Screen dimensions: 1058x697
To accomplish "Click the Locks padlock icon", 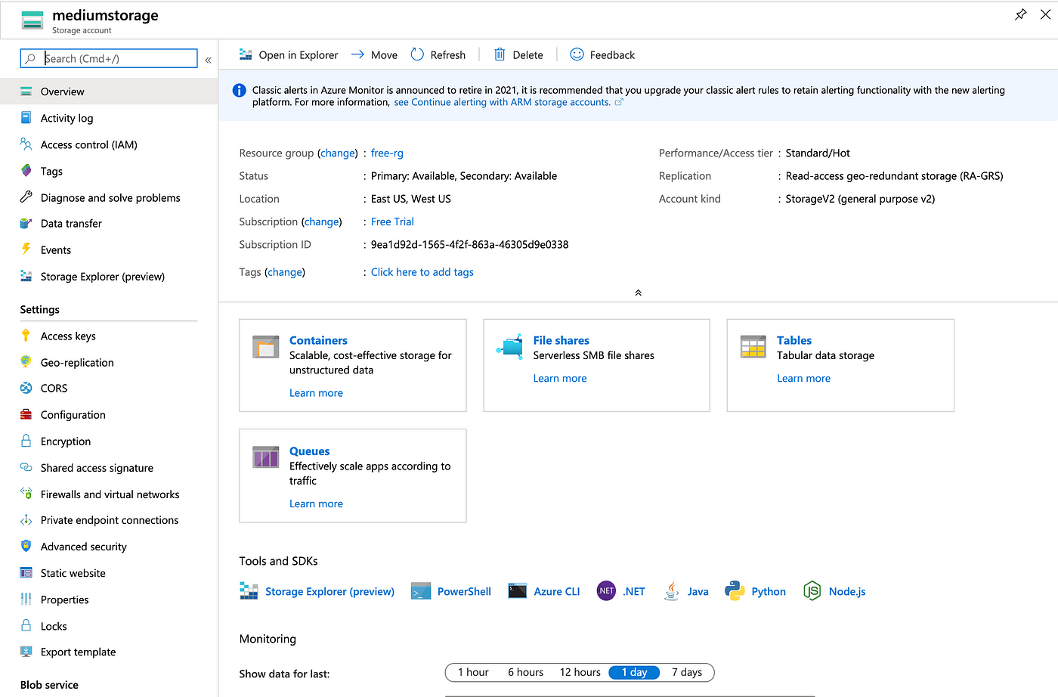I will click(26, 626).
